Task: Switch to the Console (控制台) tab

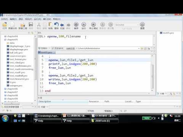Action: (44, 48)
